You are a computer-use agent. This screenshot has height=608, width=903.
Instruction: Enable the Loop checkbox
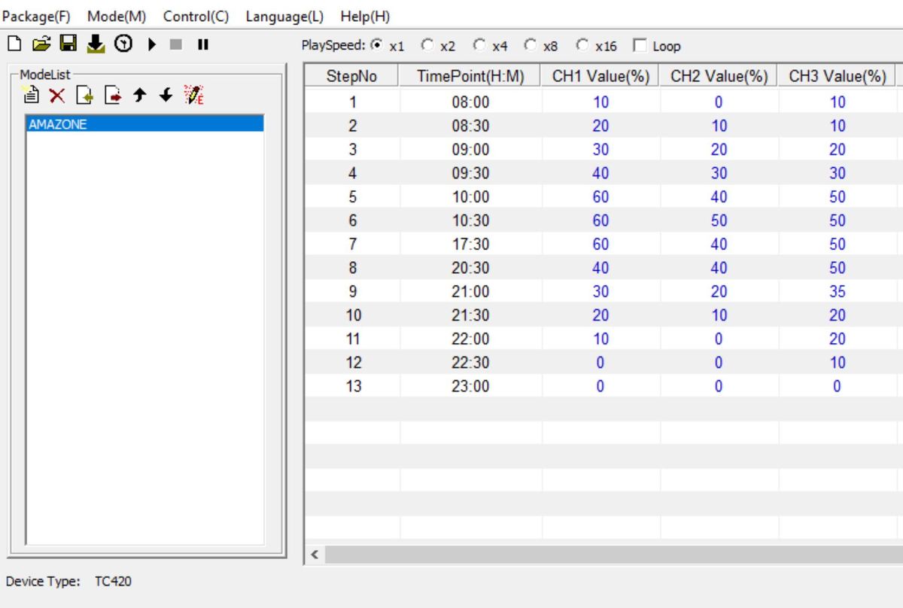pyautogui.click(x=641, y=47)
